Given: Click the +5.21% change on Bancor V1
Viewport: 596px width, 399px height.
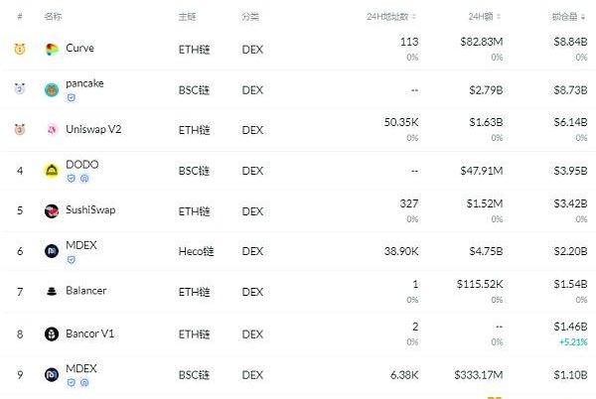Looking at the screenshot, I should [571, 342].
